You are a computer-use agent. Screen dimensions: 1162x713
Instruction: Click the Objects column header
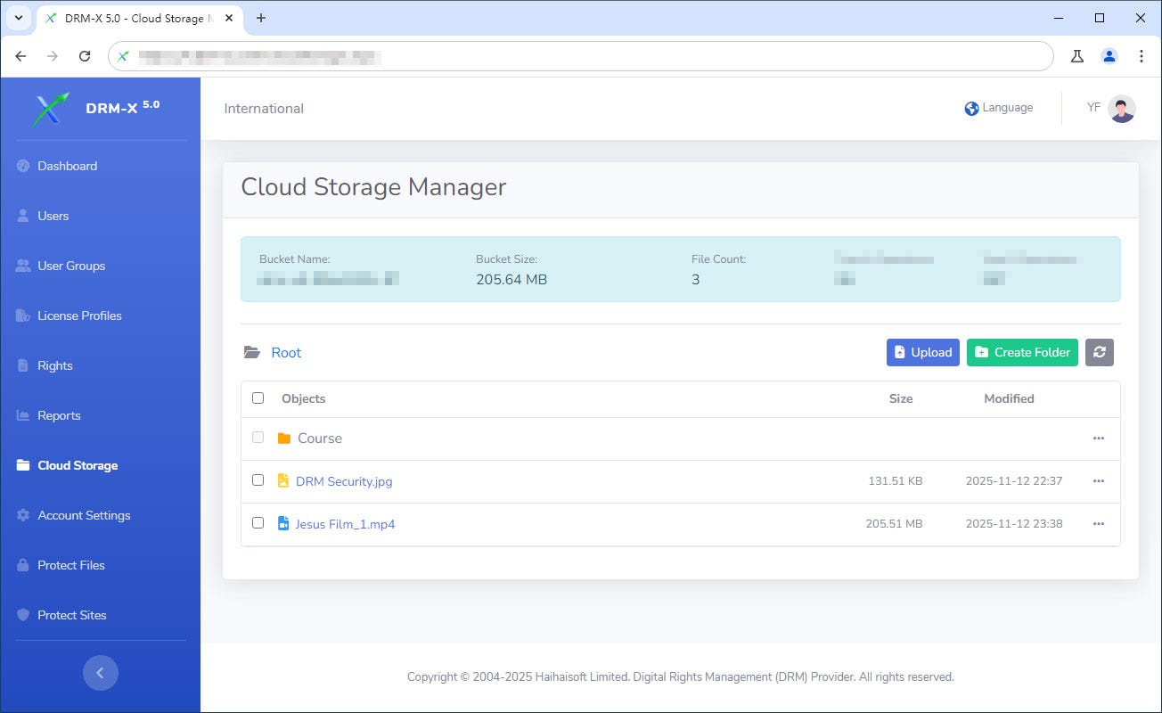pyautogui.click(x=303, y=398)
